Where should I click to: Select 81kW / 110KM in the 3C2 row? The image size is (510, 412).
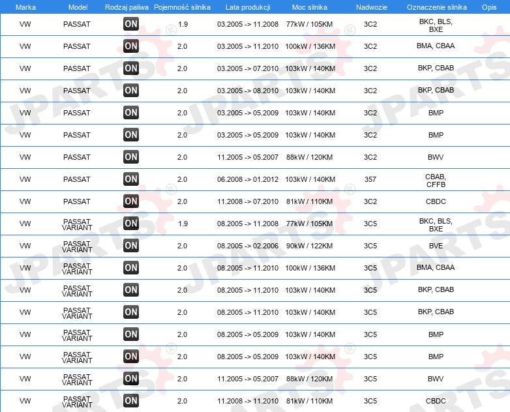(309, 201)
